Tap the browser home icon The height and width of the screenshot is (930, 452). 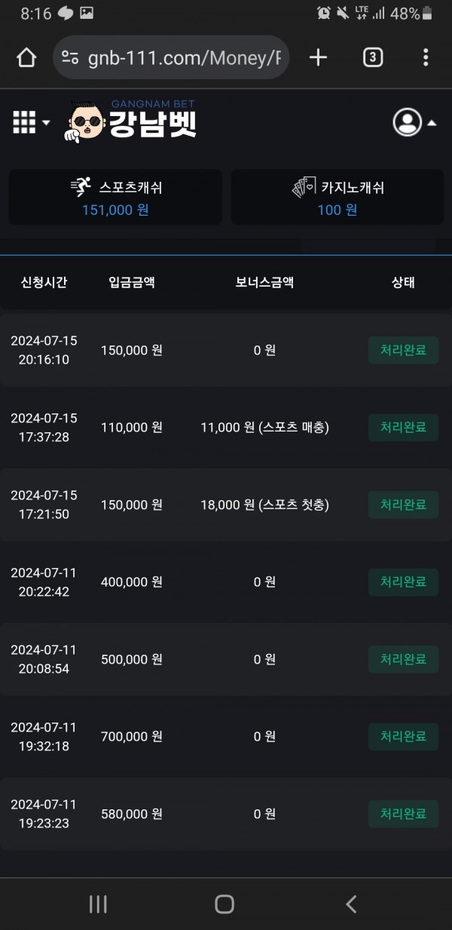click(x=26, y=57)
